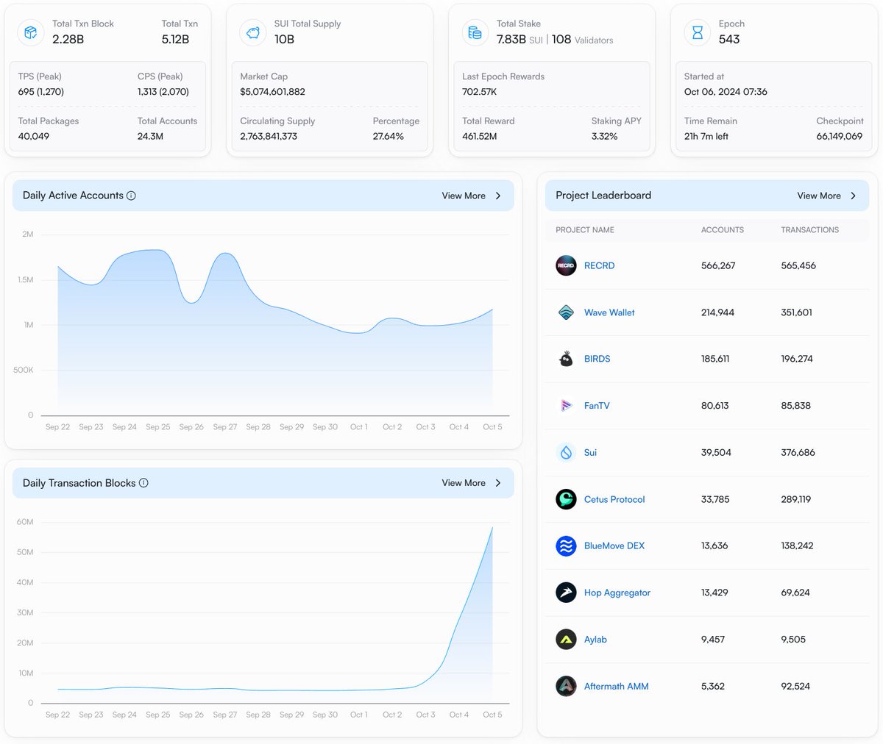883x744 pixels.
Task: Click the Percentage value 27.64%
Action: 388,136
